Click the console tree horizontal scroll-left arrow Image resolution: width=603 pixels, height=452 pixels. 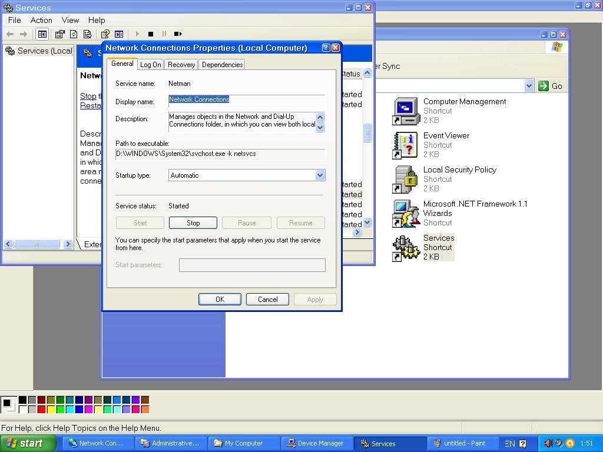click(8, 244)
